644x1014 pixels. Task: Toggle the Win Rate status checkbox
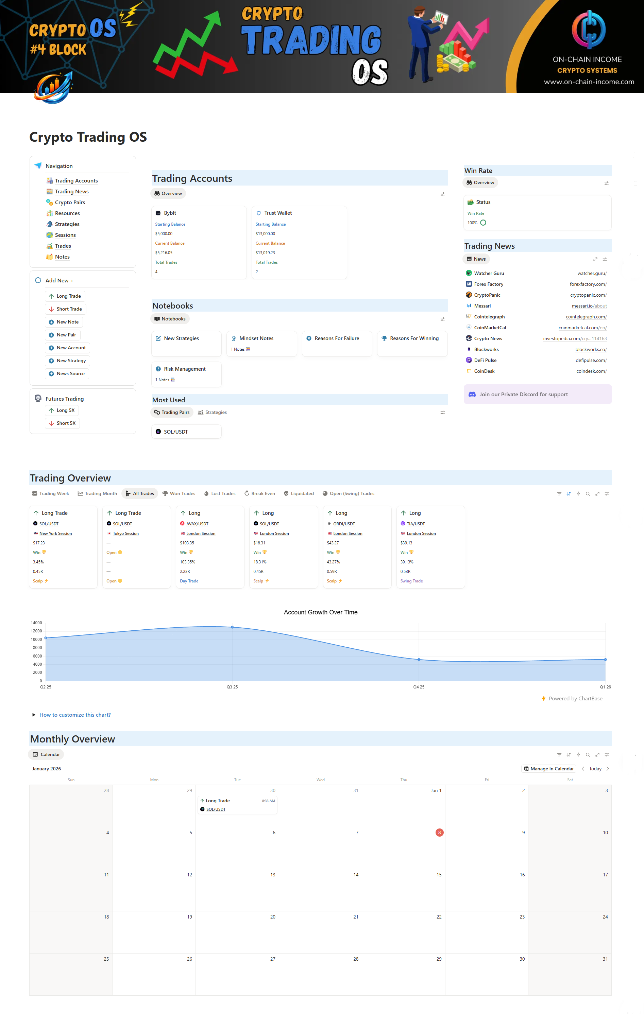(484, 223)
